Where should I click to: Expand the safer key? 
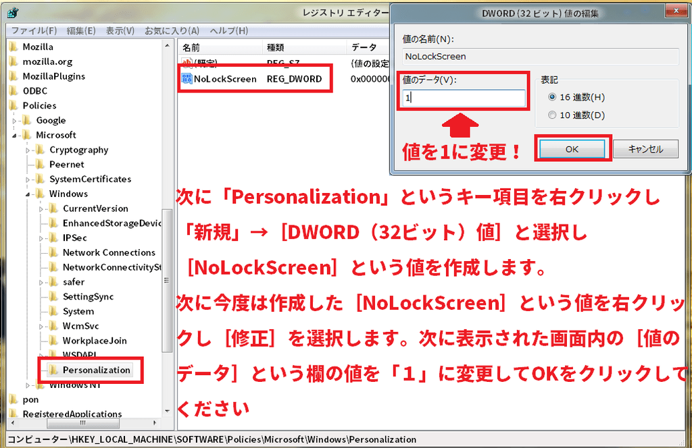click(x=41, y=283)
